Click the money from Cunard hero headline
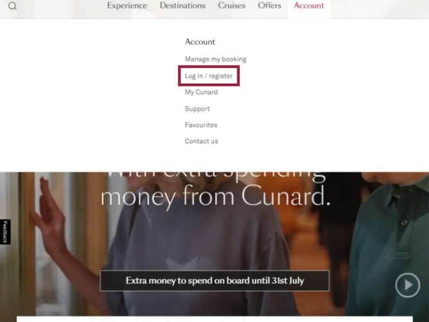The width and height of the screenshot is (429, 322). point(216,197)
